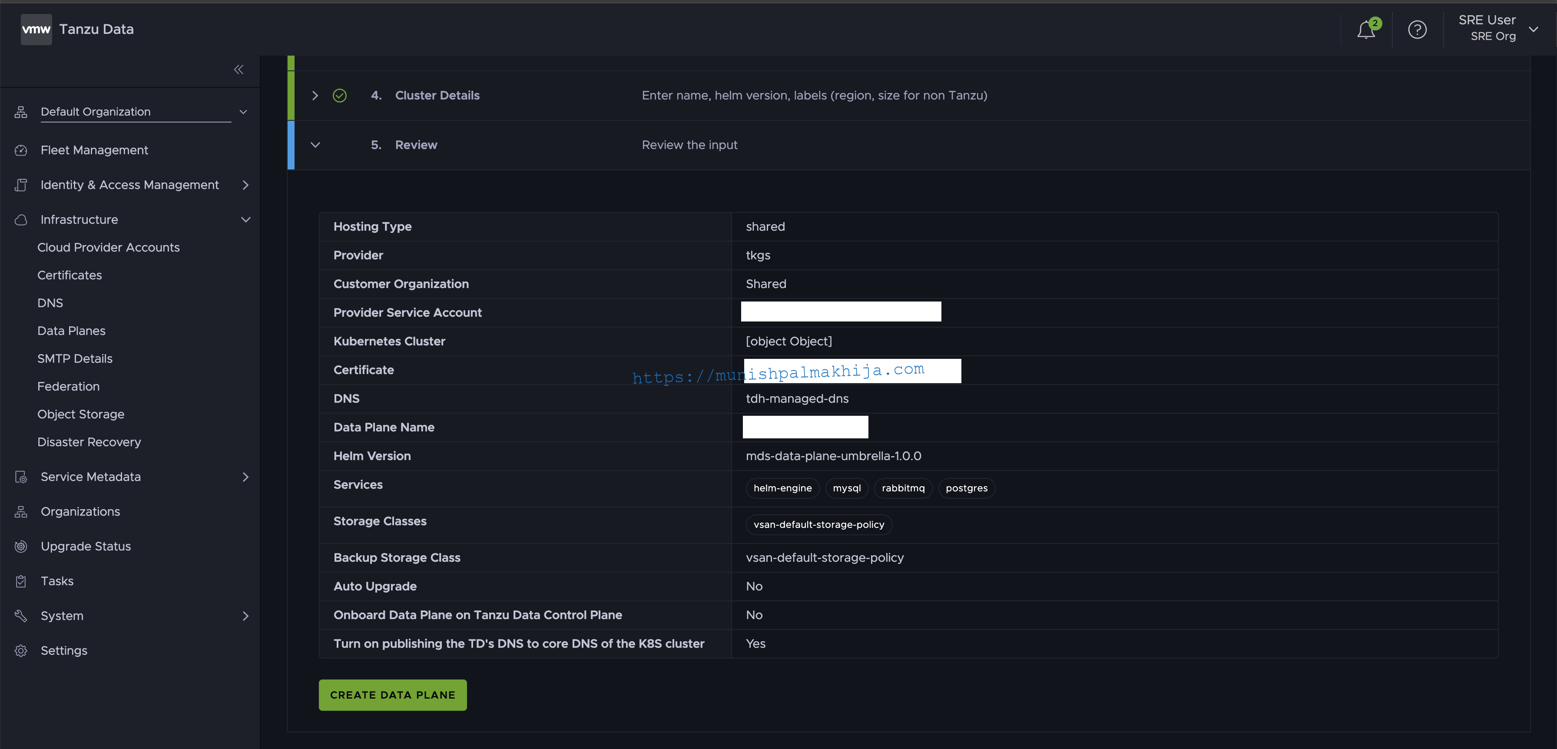Click the Organizations icon
The height and width of the screenshot is (749, 1557).
[21, 511]
